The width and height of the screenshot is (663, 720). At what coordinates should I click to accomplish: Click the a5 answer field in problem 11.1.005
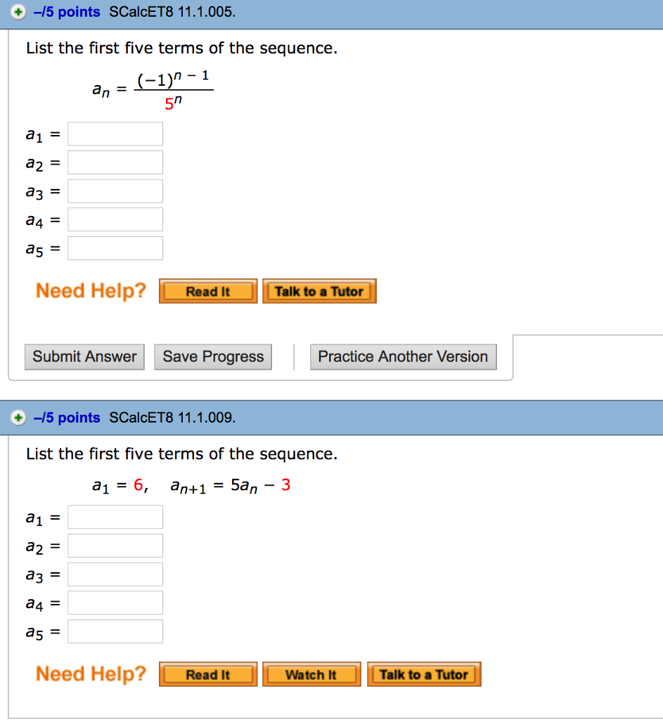point(115,247)
